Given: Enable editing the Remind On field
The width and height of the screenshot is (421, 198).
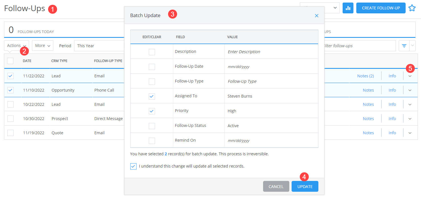Looking at the screenshot, I should tap(152, 141).
